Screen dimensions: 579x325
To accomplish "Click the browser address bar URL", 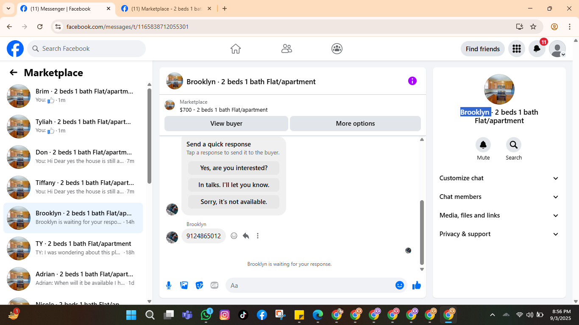I will click(128, 27).
